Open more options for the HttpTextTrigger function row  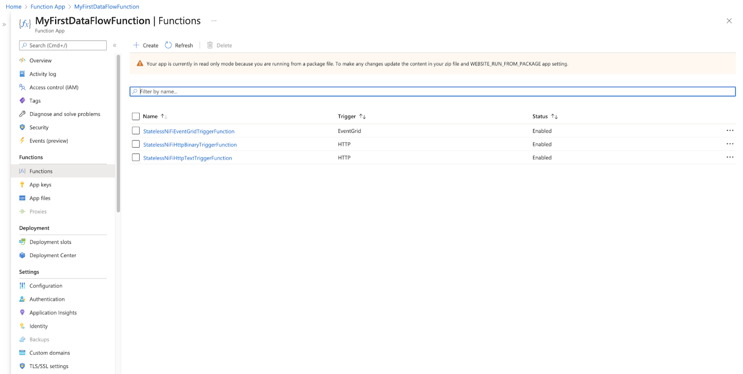coord(730,157)
